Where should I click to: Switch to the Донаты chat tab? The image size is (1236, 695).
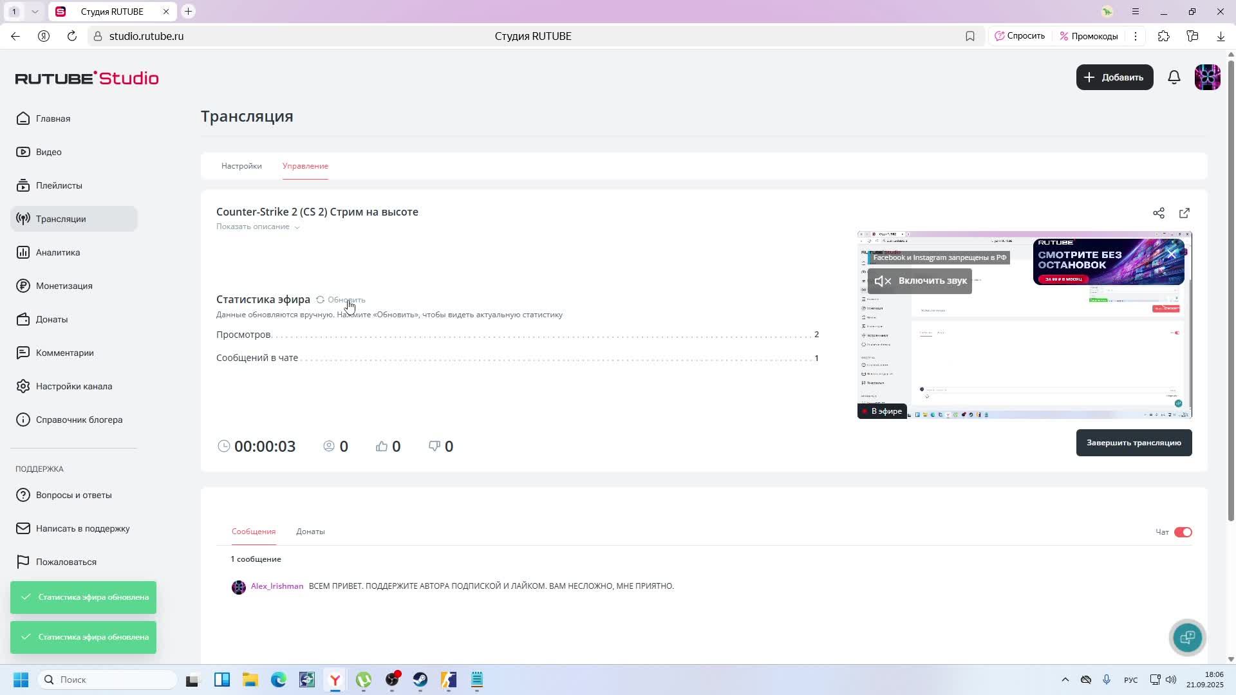(310, 532)
